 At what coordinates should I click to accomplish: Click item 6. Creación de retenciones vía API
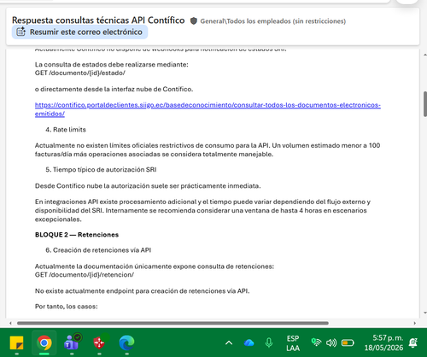[98, 250]
